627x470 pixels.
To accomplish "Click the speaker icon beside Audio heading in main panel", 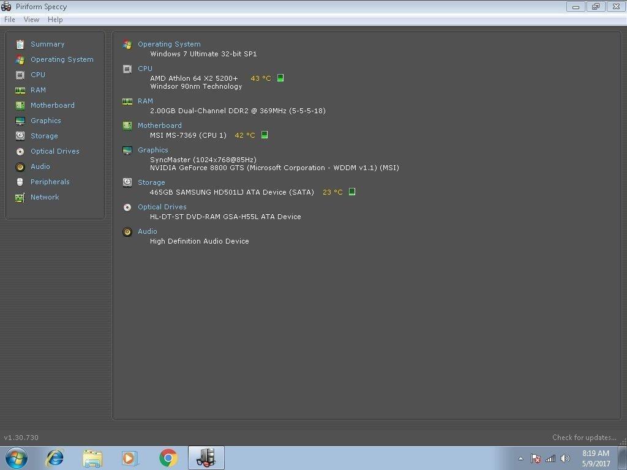I will tap(127, 232).
